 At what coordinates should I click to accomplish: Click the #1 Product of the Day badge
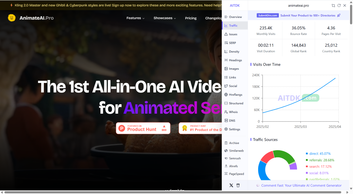[200, 128]
